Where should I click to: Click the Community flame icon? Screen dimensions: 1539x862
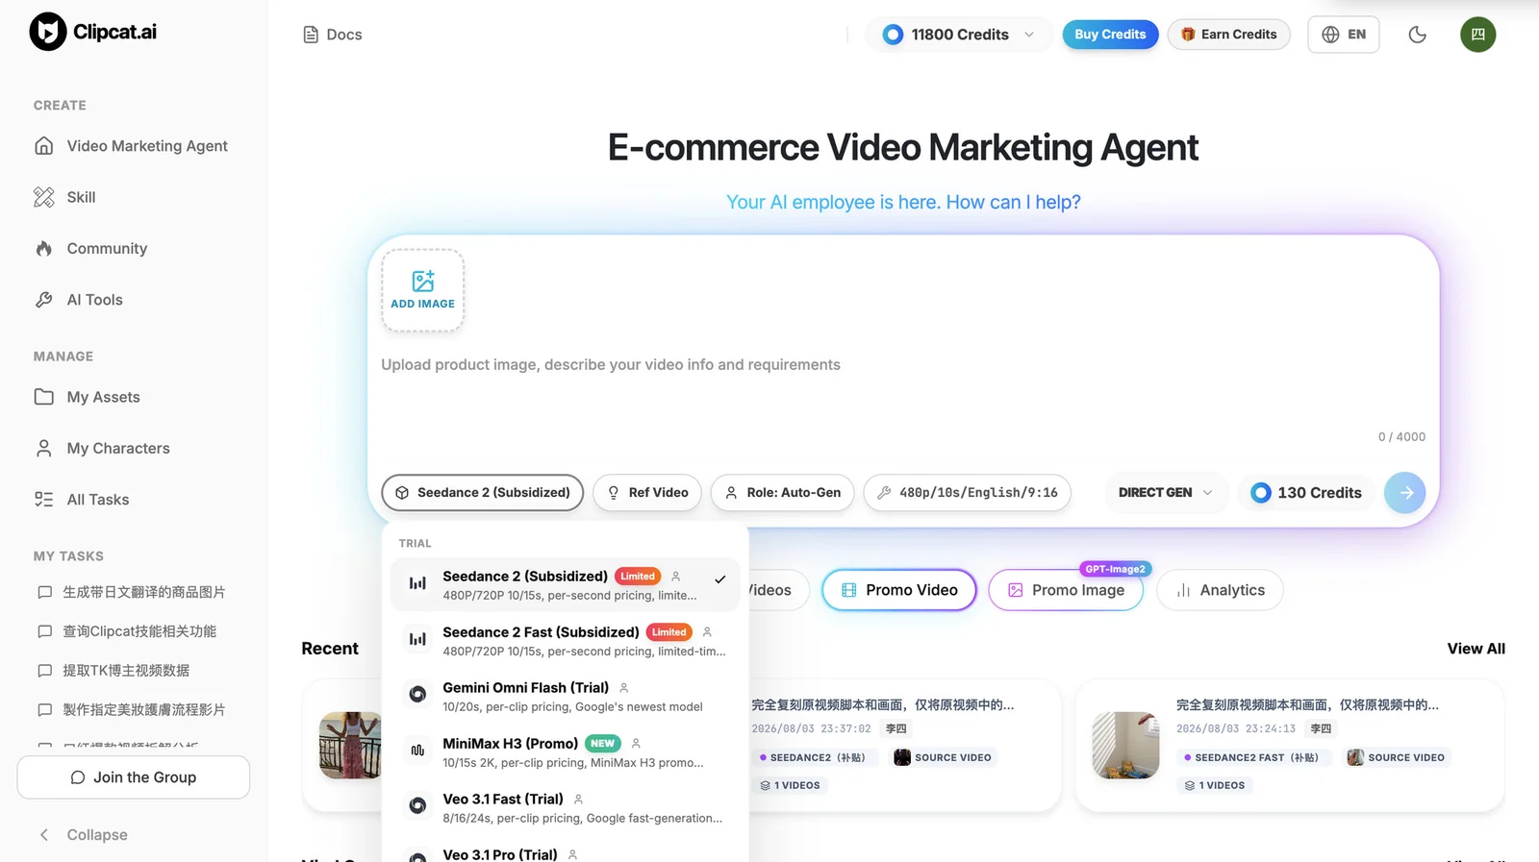pyautogui.click(x=44, y=248)
